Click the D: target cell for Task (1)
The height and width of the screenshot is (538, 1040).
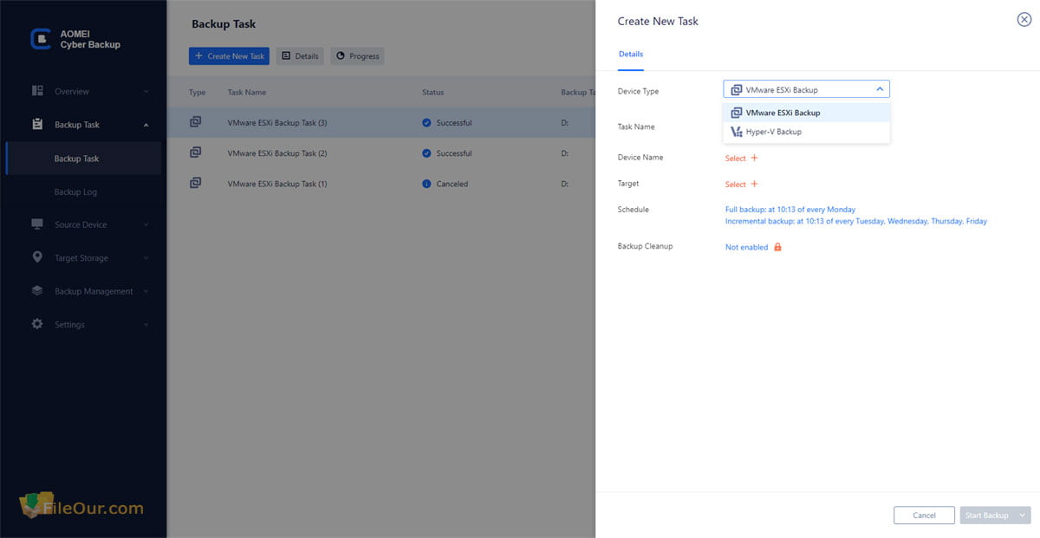pyautogui.click(x=565, y=184)
